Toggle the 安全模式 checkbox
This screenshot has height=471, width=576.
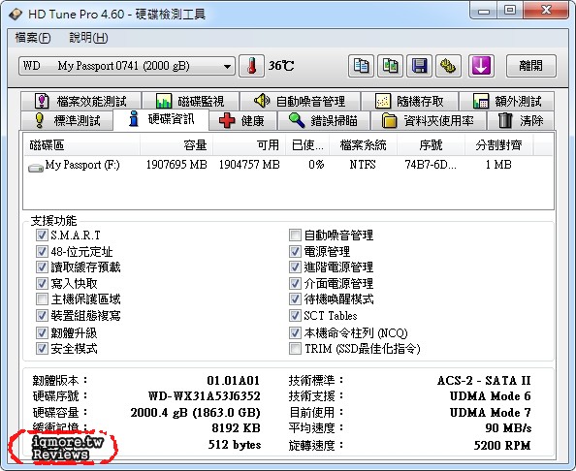[42, 348]
